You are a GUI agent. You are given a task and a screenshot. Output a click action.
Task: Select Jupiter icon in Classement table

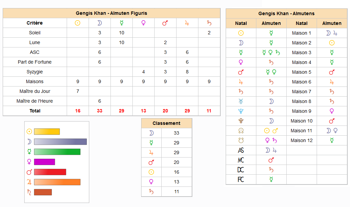pos(151,152)
